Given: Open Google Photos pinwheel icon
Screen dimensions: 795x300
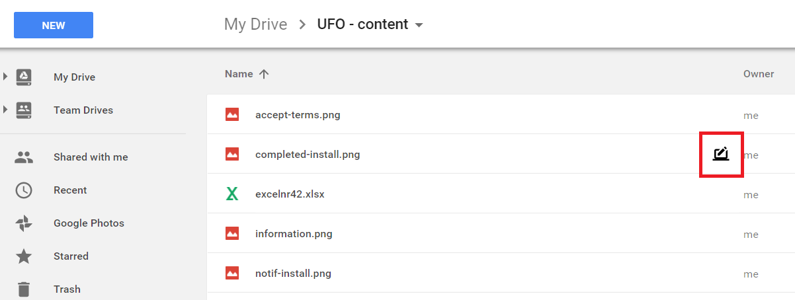Looking at the screenshot, I should [24, 223].
